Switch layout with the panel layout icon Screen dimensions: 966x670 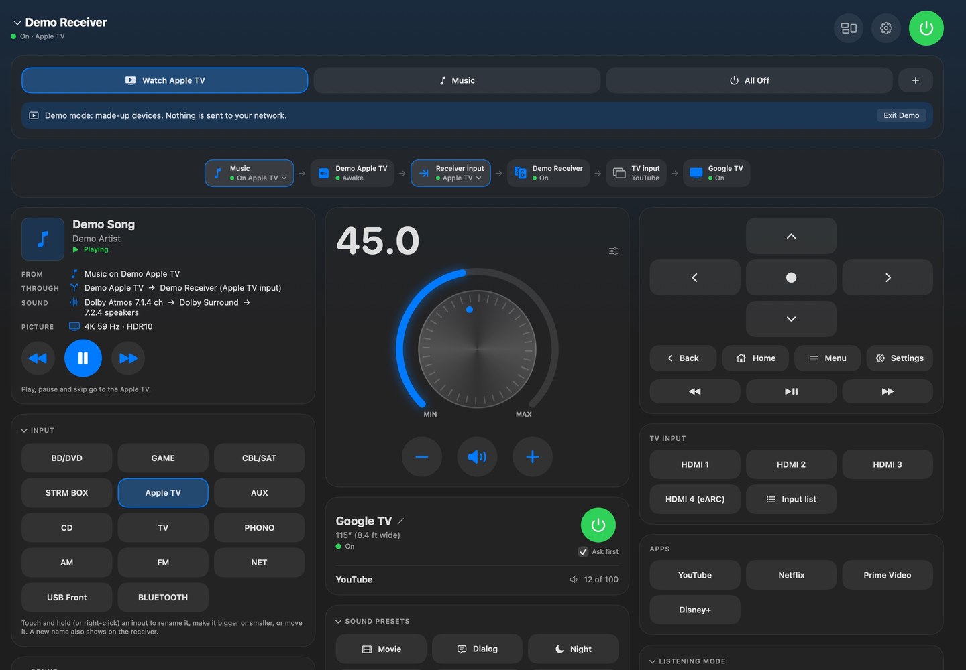849,28
